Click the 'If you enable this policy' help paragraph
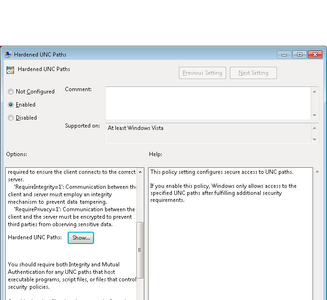The image size is (327, 300). pyautogui.click(x=223, y=193)
